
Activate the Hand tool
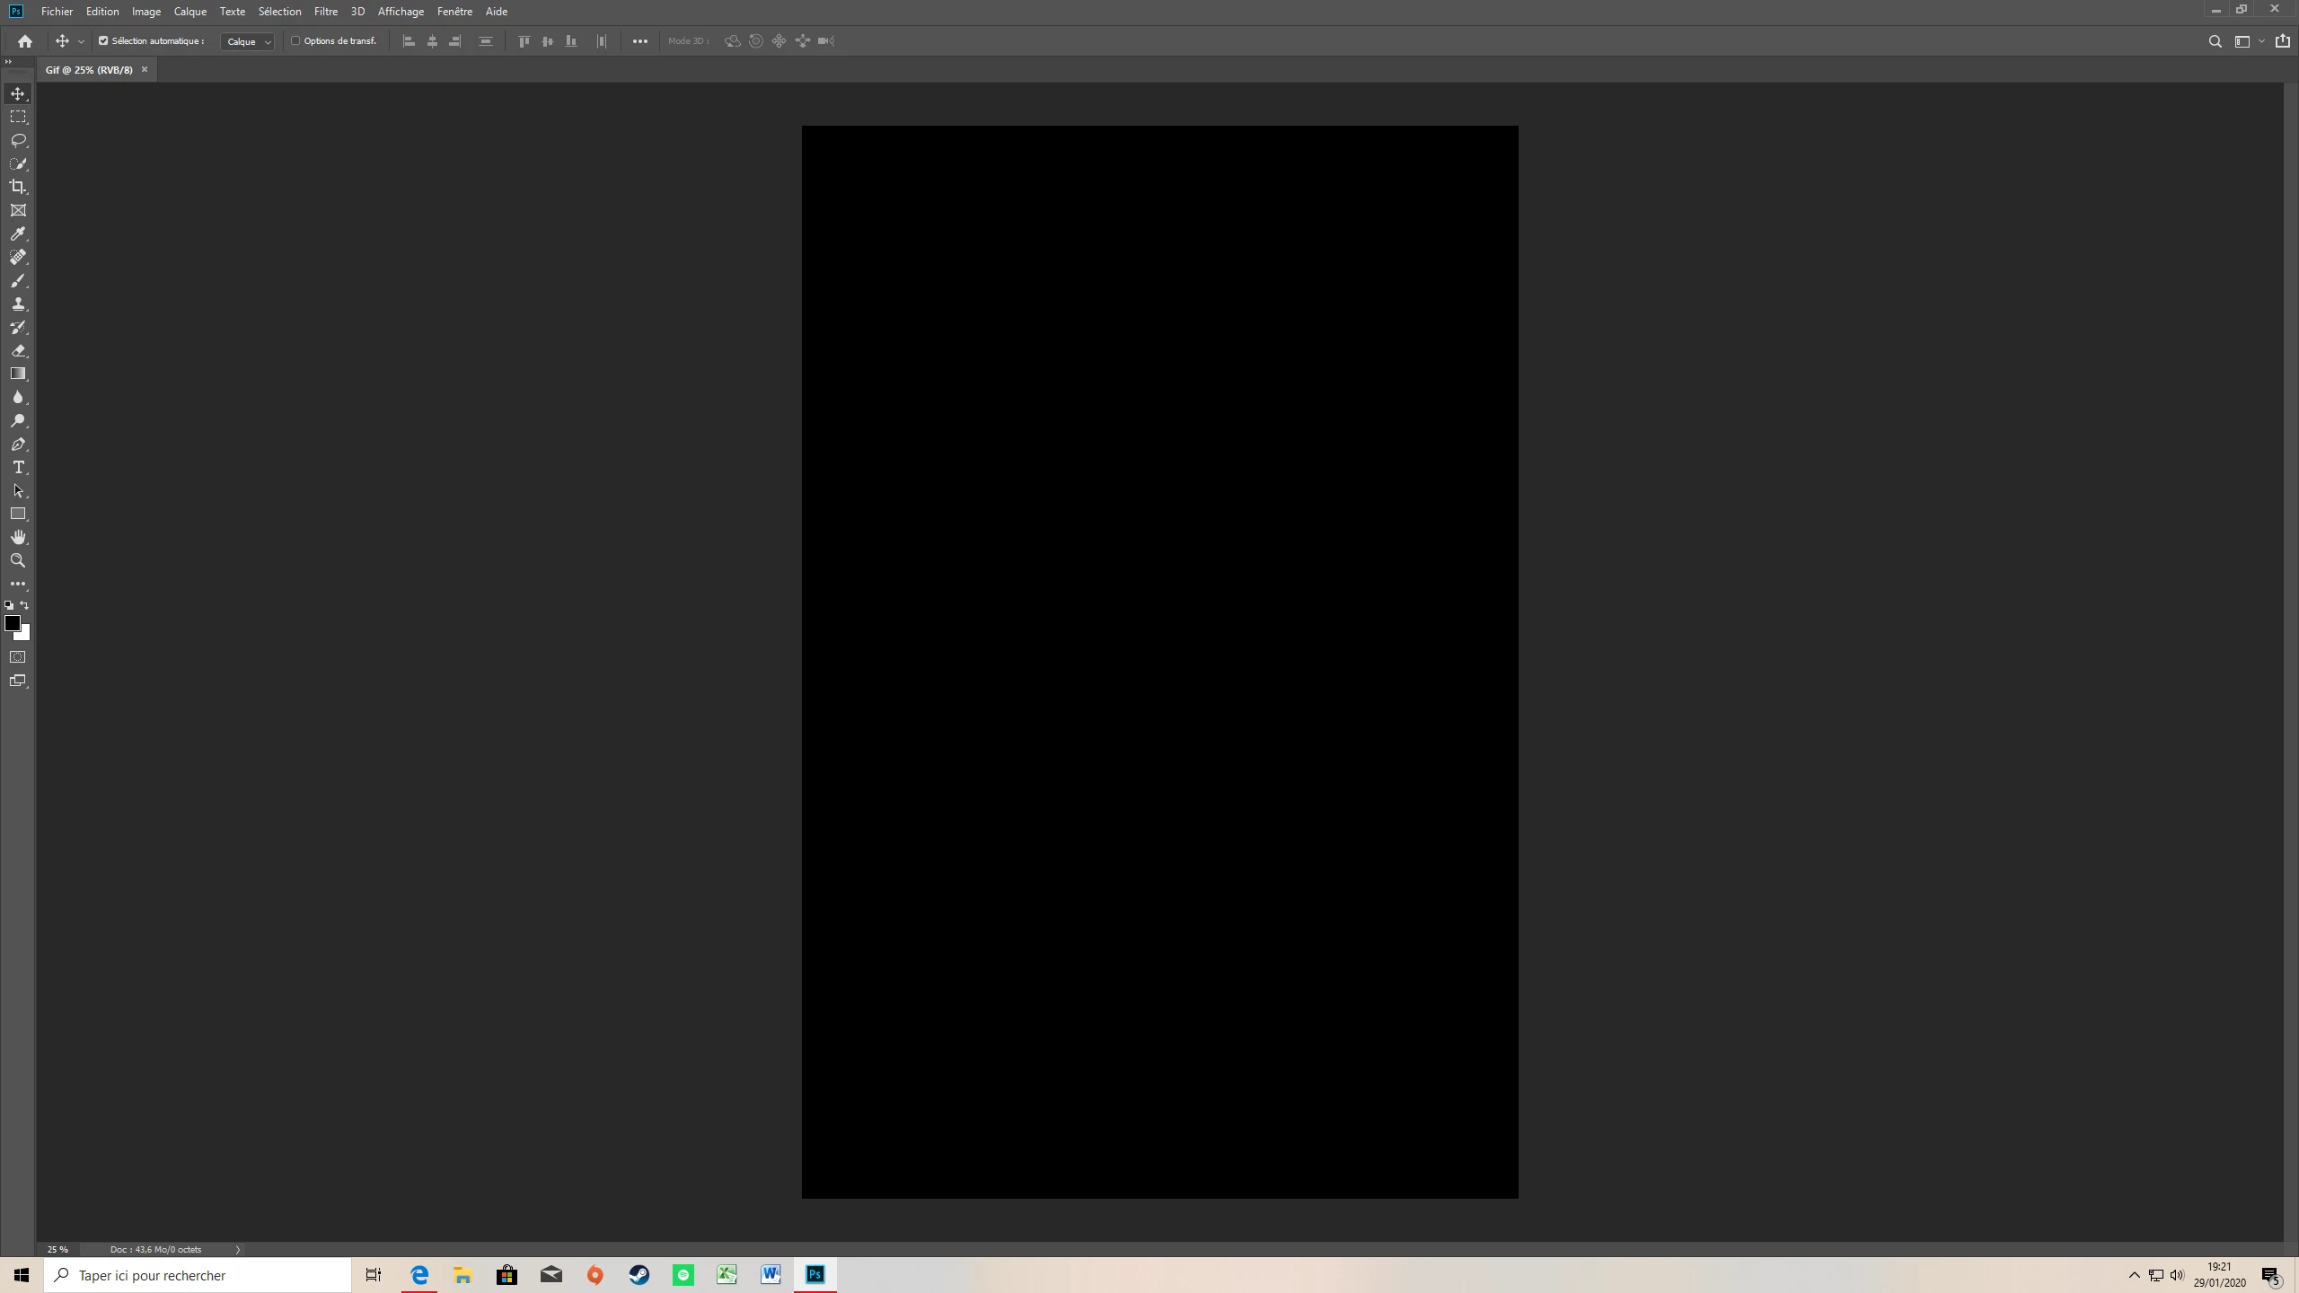tap(18, 537)
